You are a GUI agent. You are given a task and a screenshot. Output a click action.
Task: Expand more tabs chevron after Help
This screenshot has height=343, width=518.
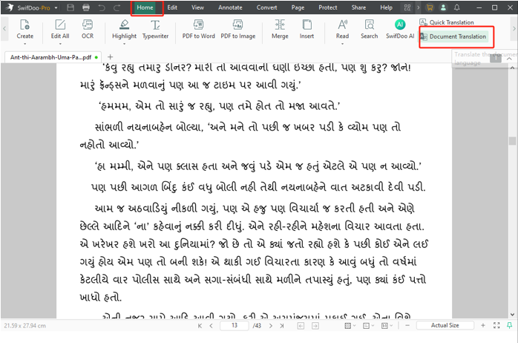[x=419, y=7]
